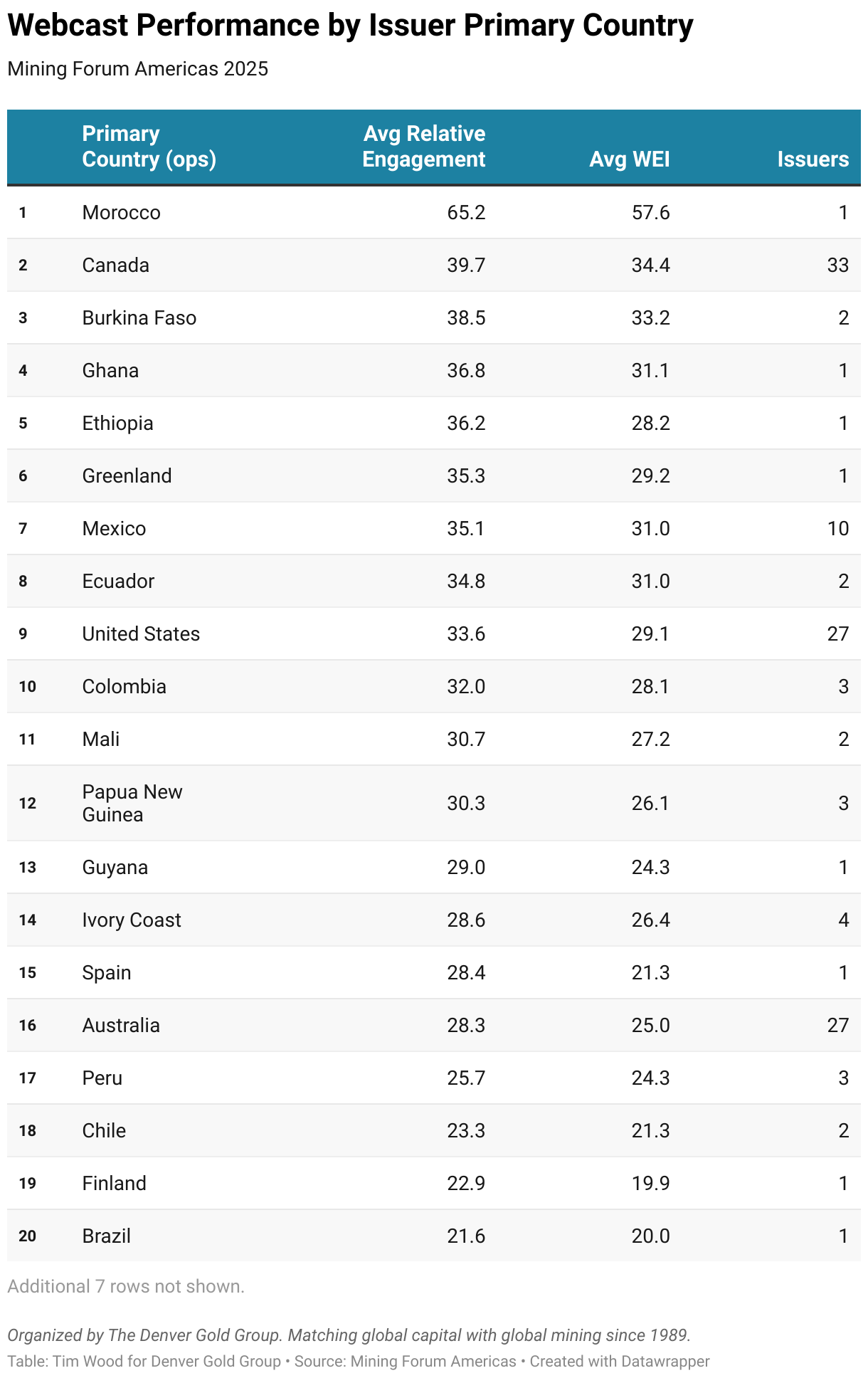The image size is (868, 1378).
Task: Click the Primary Country (ops) column header
Action: point(149,146)
